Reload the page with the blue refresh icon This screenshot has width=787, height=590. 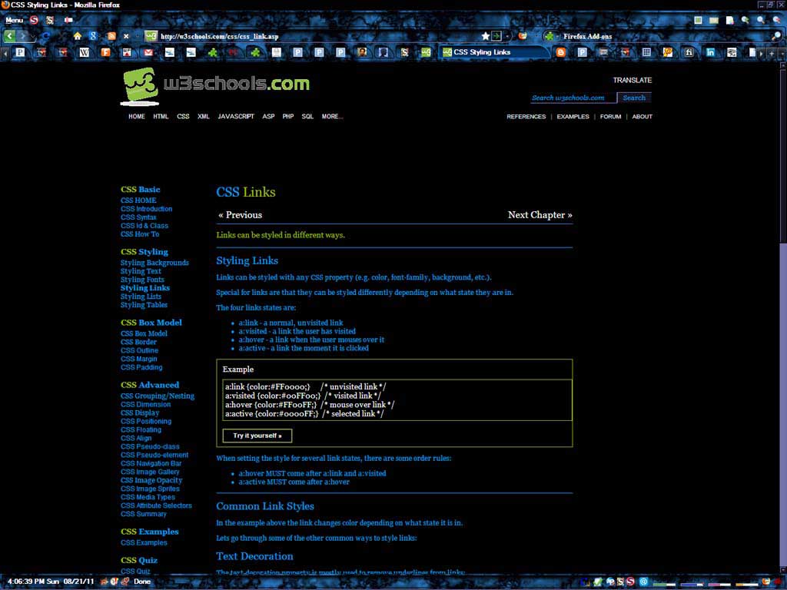45,36
